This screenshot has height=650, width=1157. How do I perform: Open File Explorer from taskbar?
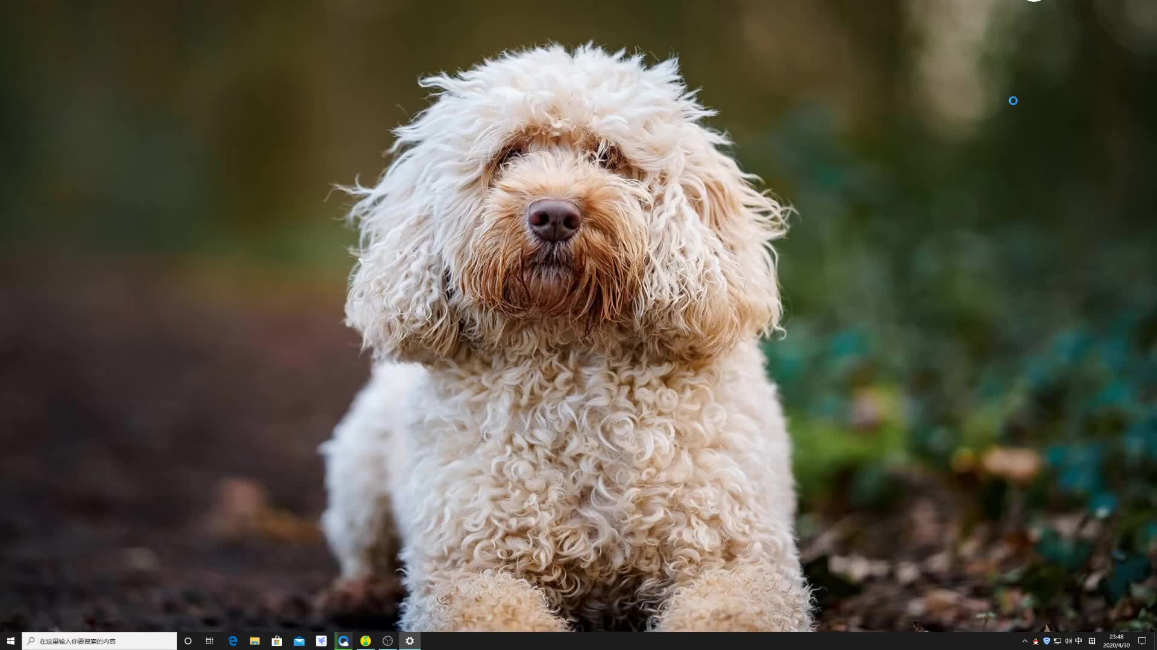click(x=255, y=641)
